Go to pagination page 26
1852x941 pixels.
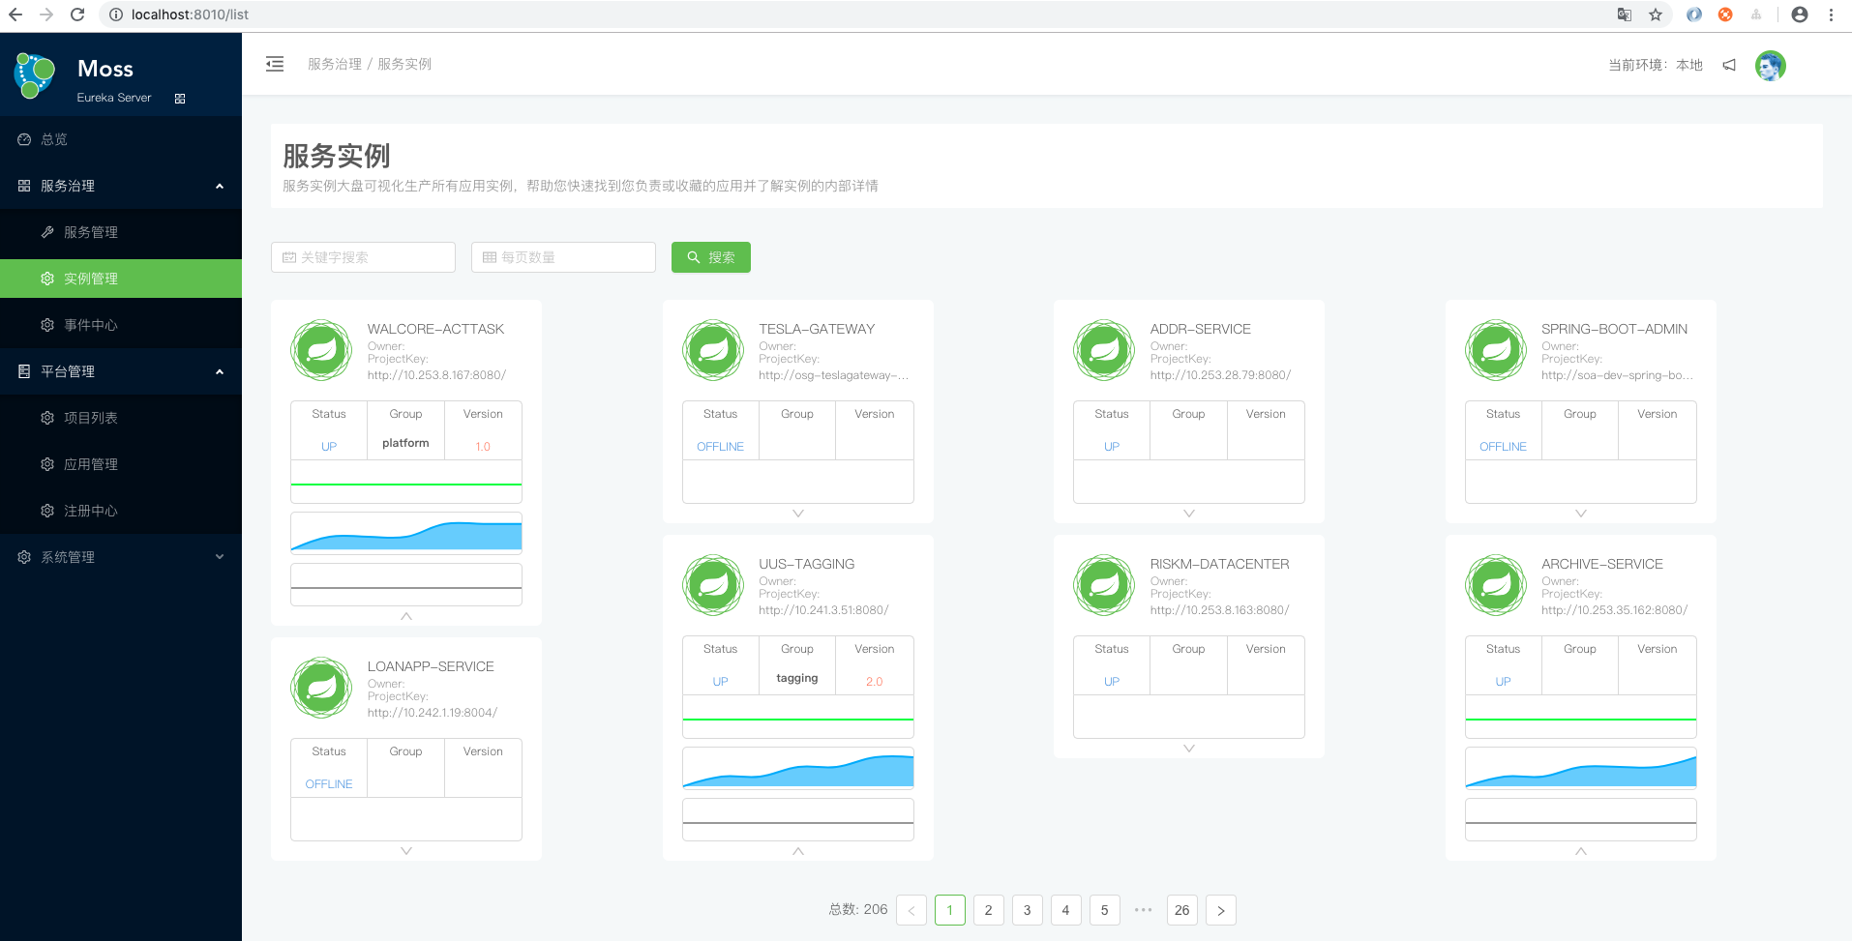pos(1181,910)
